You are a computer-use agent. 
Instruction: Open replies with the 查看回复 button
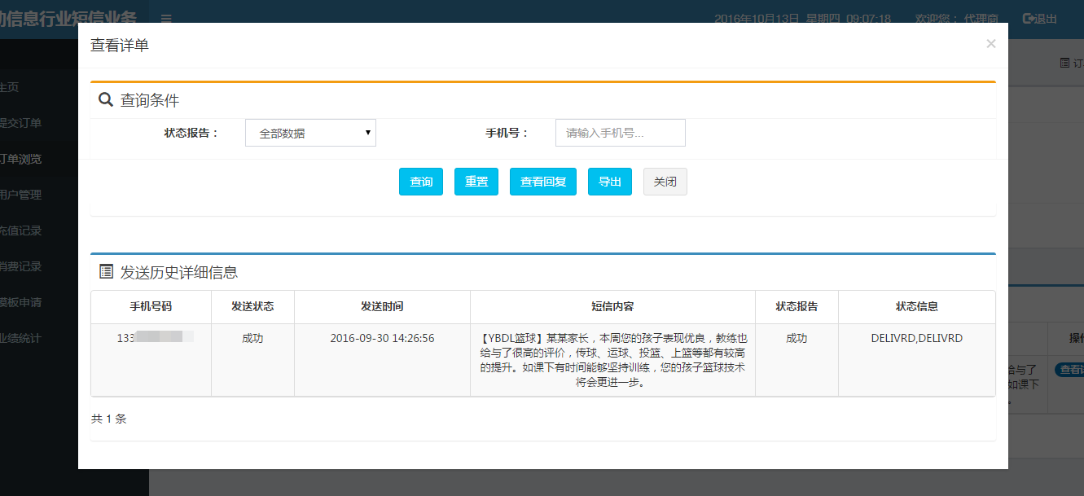coord(543,182)
